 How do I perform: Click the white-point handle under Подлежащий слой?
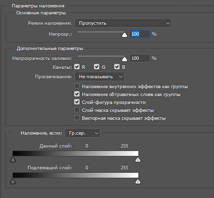click(x=138, y=182)
